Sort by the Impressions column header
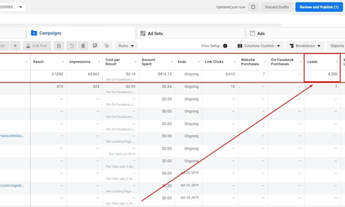This screenshot has width=345, height=207. 80,62
